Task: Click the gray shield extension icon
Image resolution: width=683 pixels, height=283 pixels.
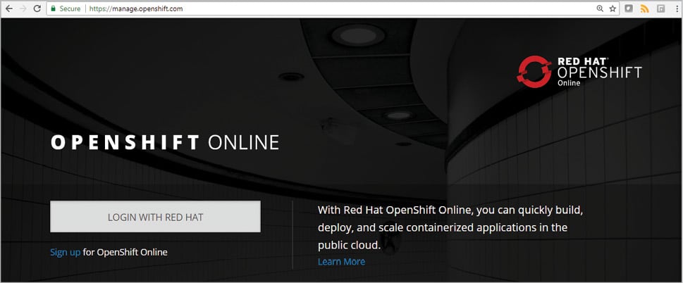Action: [629, 8]
